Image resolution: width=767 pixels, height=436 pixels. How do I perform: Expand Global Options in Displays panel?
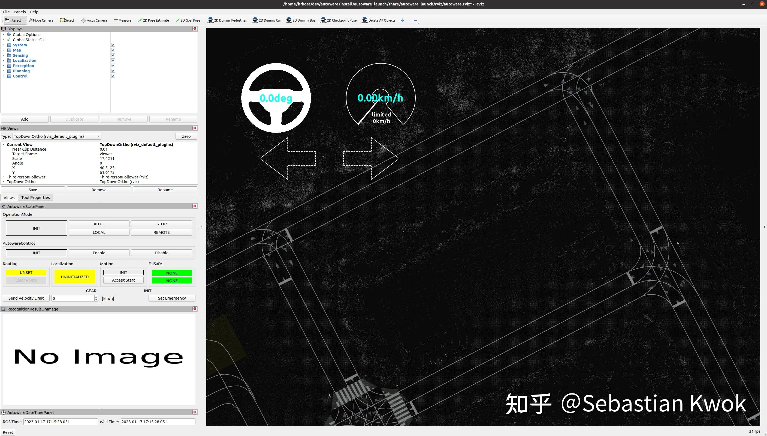3,34
